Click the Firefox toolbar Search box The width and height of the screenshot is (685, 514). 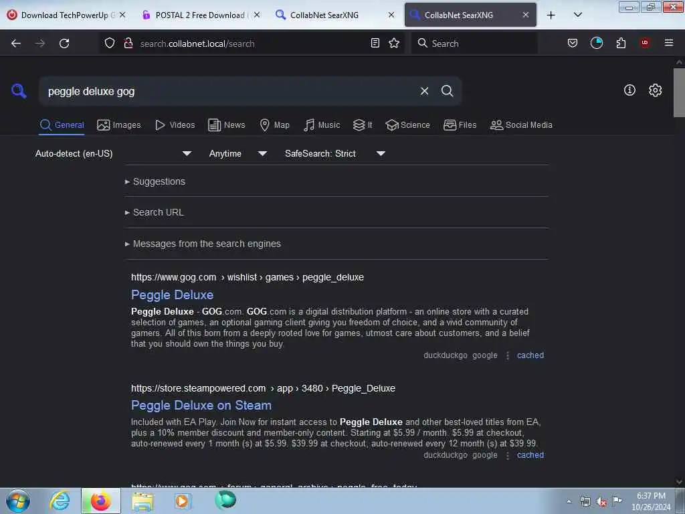click(474, 44)
